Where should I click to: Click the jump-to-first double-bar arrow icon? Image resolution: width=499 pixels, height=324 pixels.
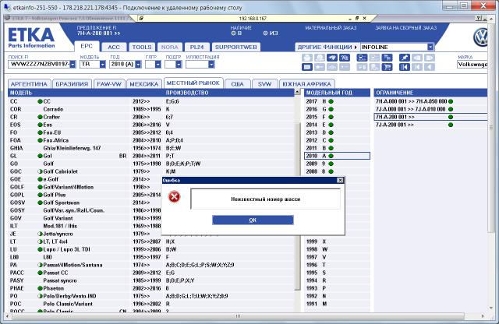(x=405, y=67)
